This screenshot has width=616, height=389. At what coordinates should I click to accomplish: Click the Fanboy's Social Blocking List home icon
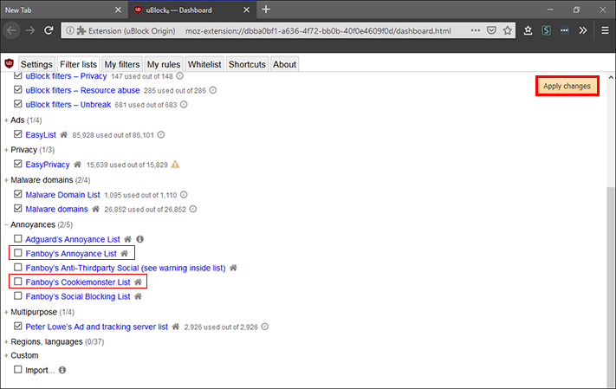click(x=138, y=296)
